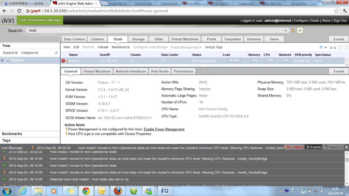
Task: Switch the bottom panel to Events
Action: click(x=313, y=147)
